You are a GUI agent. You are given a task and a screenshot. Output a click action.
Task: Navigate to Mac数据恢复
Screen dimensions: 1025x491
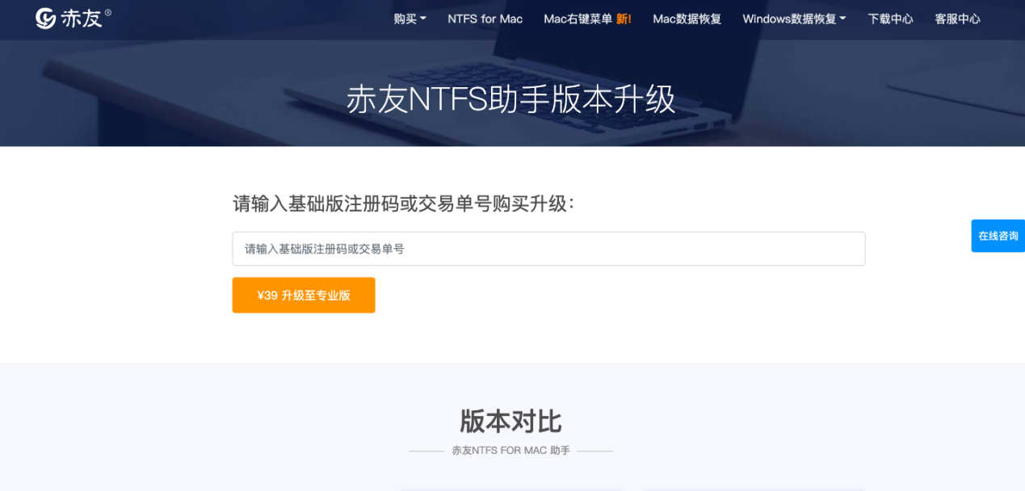pos(686,19)
